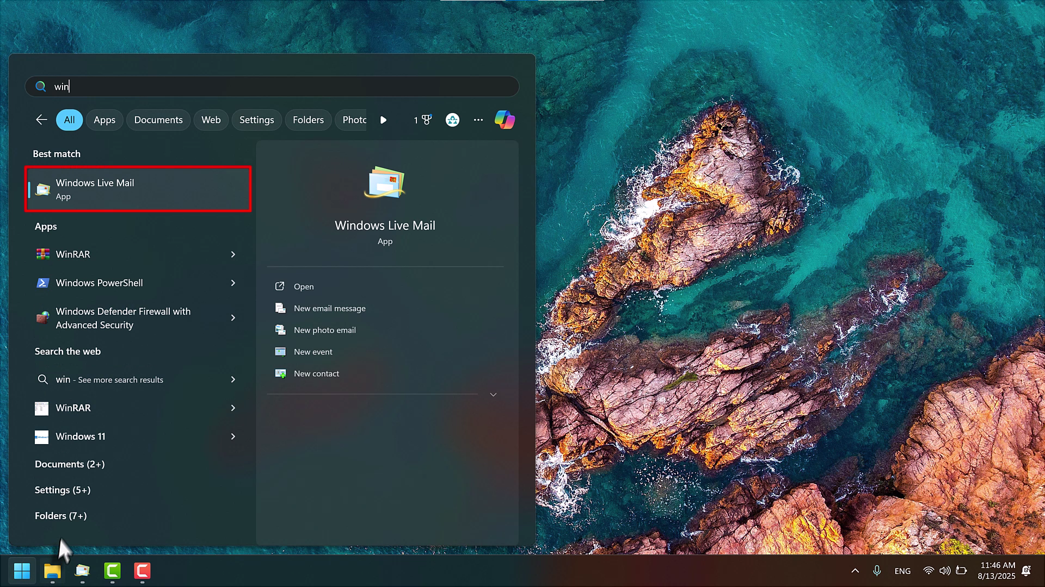This screenshot has height=587, width=1045.
Task: Click the WinRAR app icon in Apps list
Action: click(x=42, y=254)
